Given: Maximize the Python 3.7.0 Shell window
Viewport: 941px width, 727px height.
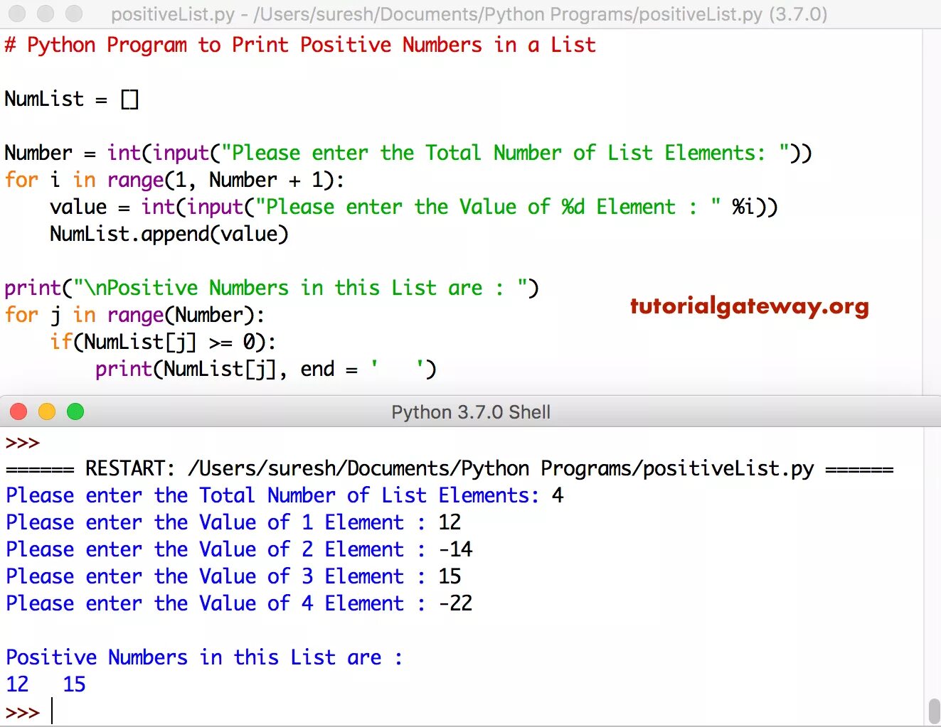Looking at the screenshot, I should [x=75, y=411].
